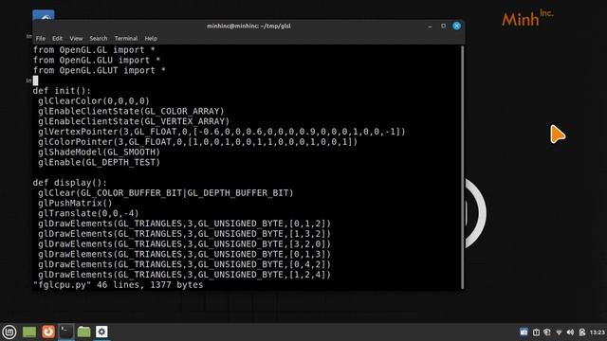The width and height of the screenshot is (607, 341).
Task: Click the 'def init():' line
Action: (x=62, y=91)
